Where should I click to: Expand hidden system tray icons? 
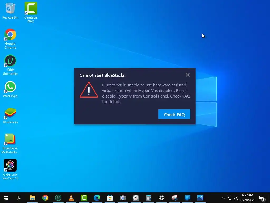point(223,198)
